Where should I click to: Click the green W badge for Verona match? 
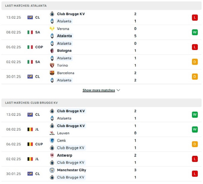[195, 32]
